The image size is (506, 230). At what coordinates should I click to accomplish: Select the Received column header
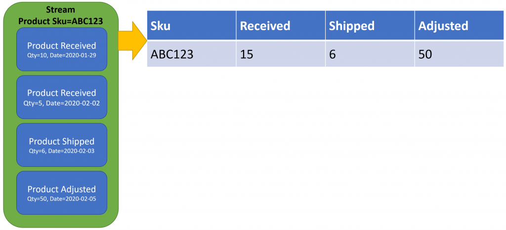coord(281,26)
